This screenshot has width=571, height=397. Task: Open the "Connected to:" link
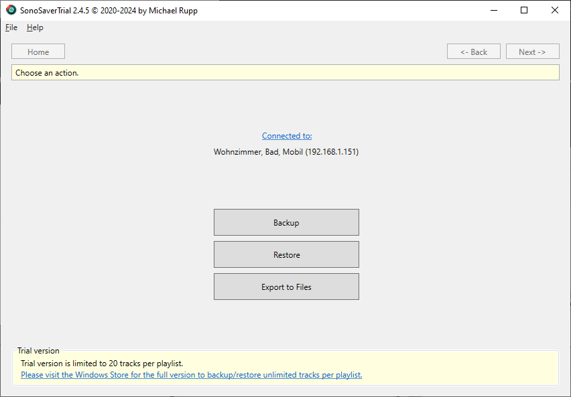(x=286, y=135)
